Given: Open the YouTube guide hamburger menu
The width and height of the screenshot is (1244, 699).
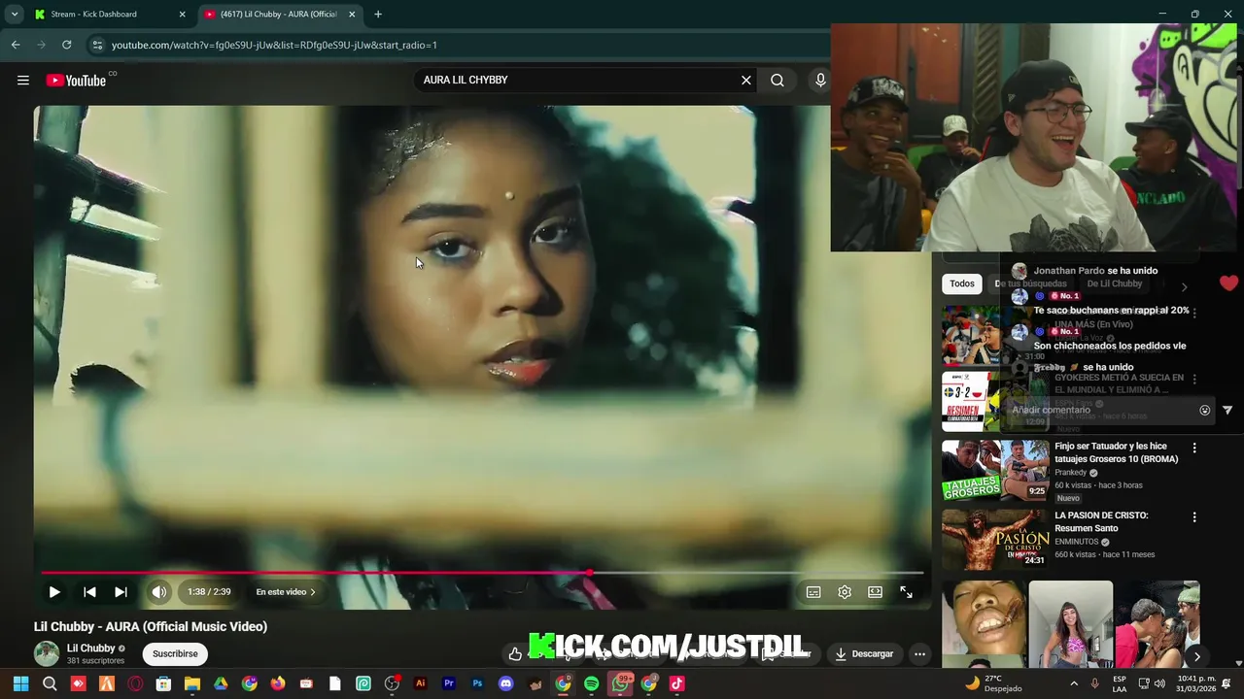Looking at the screenshot, I should pos(23,81).
